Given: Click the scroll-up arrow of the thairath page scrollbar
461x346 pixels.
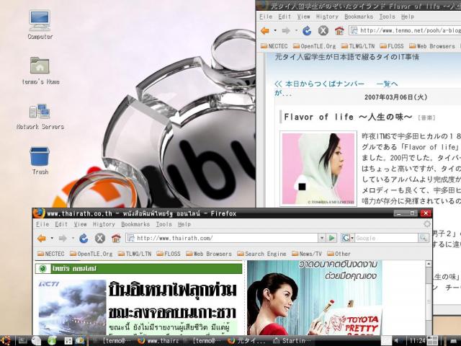Looking at the screenshot, I should pyautogui.click(x=429, y=264).
